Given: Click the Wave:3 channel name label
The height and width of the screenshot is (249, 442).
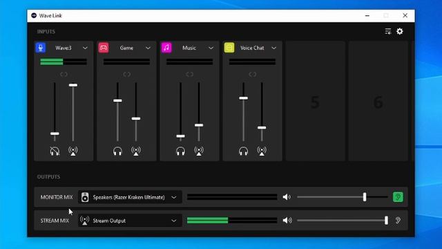Looking at the screenshot, I should (x=64, y=48).
